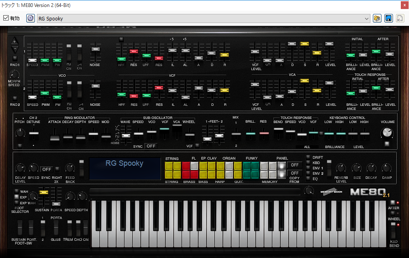The height and width of the screenshot is (258, 409).
Task: Enable the DRIFT switch
Action: (308, 157)
